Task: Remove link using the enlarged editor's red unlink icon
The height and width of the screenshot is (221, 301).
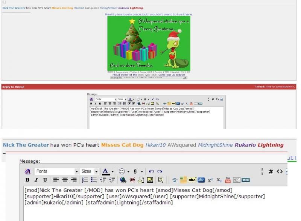Action: (x=132, y=180)
